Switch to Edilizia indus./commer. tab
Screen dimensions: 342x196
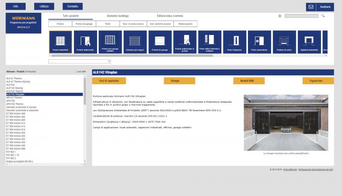tap(170, 16)
